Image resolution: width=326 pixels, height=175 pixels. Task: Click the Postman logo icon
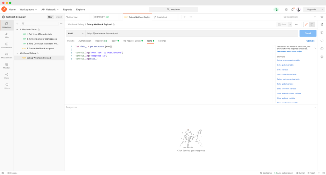[x=4, y=9]
